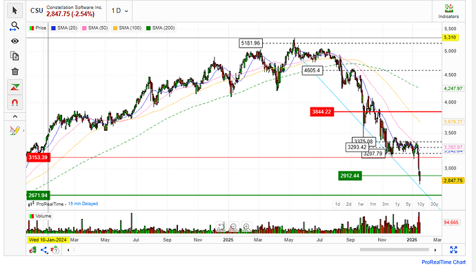Click the 4605.4 price annotation
The image size is (476, 272).
tap(312, 70)
